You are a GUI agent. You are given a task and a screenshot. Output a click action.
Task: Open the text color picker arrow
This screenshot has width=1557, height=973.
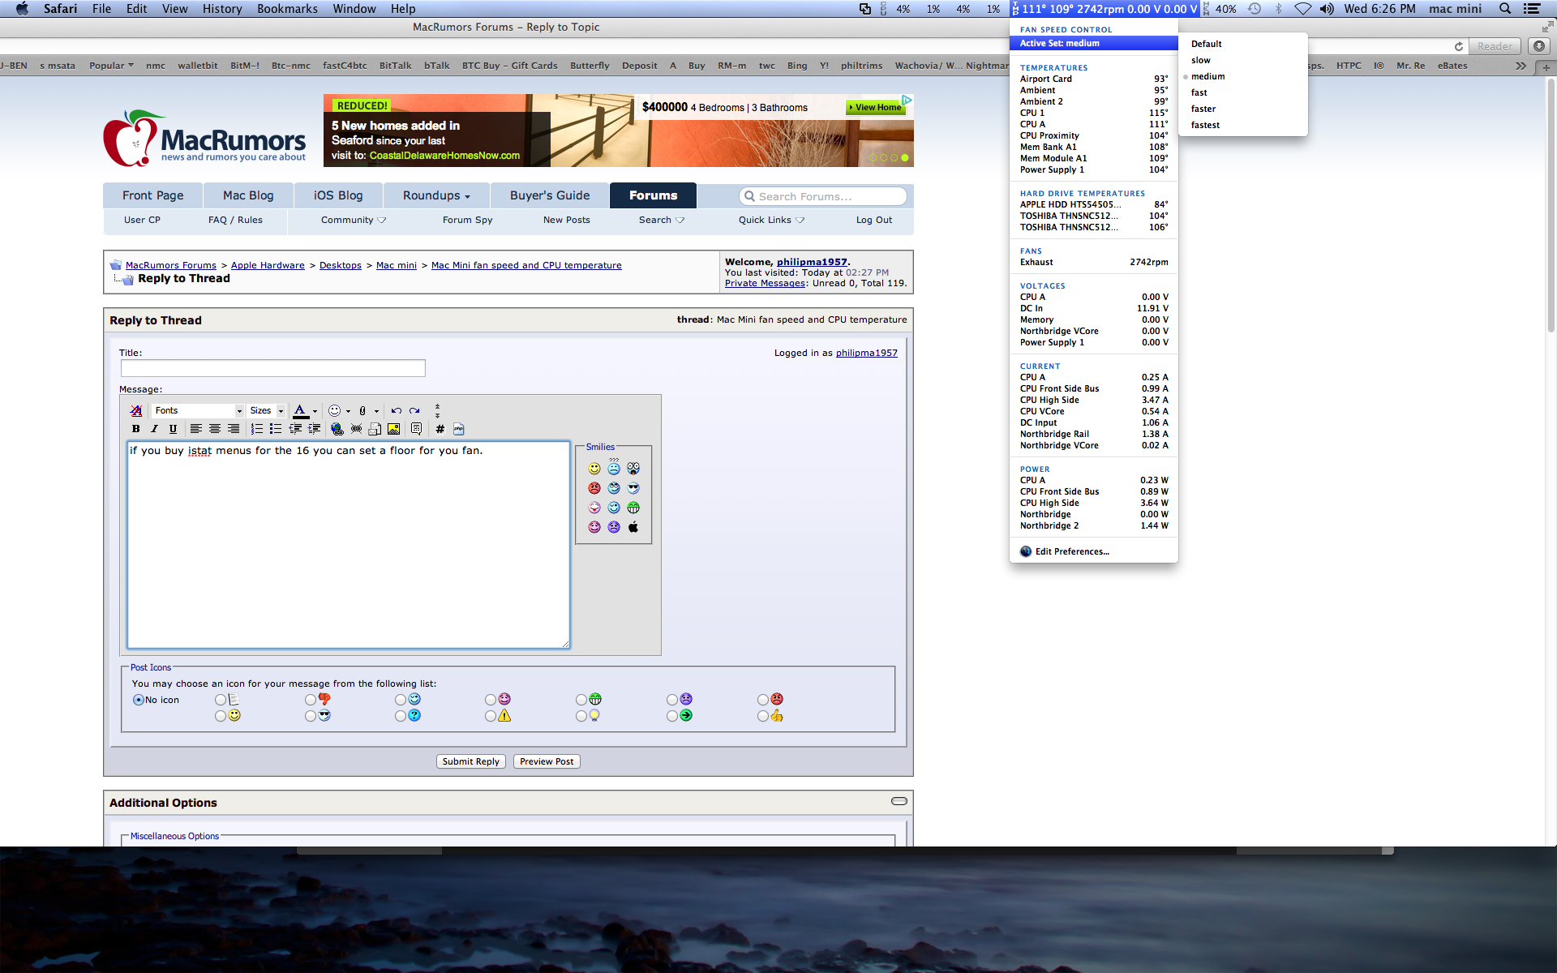pos(315,411)
